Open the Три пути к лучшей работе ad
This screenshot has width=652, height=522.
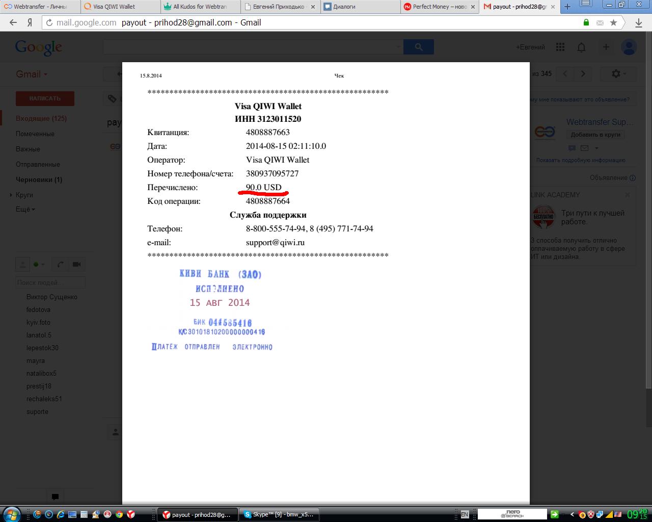[x=593, y=217]
